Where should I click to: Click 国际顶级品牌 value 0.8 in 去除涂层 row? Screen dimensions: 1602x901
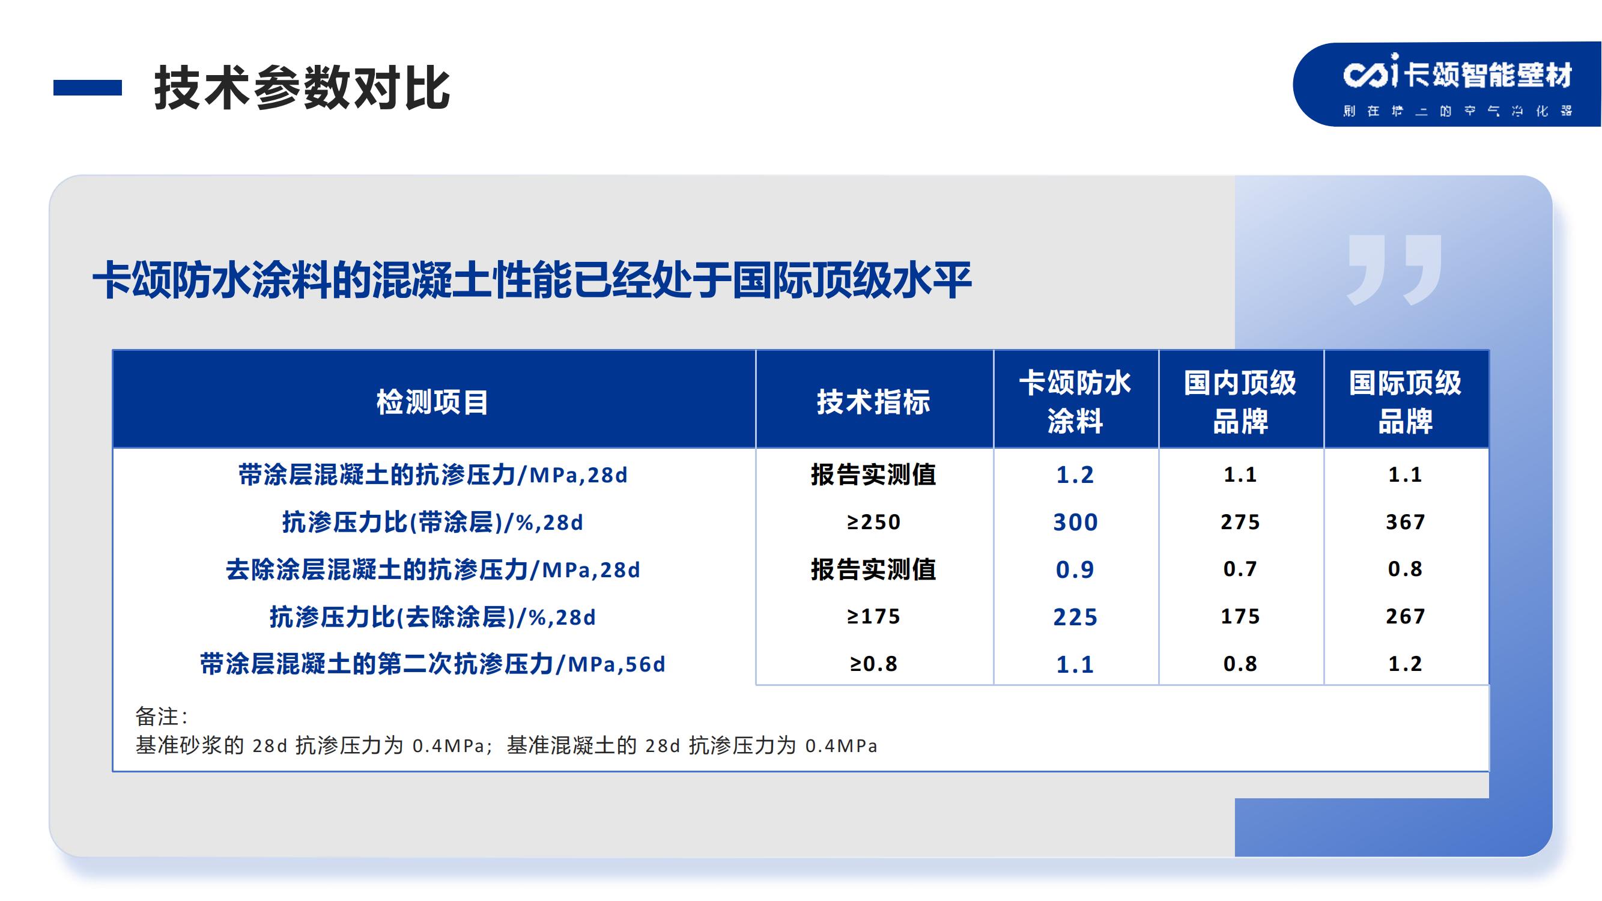click(x=1406, y=569)
